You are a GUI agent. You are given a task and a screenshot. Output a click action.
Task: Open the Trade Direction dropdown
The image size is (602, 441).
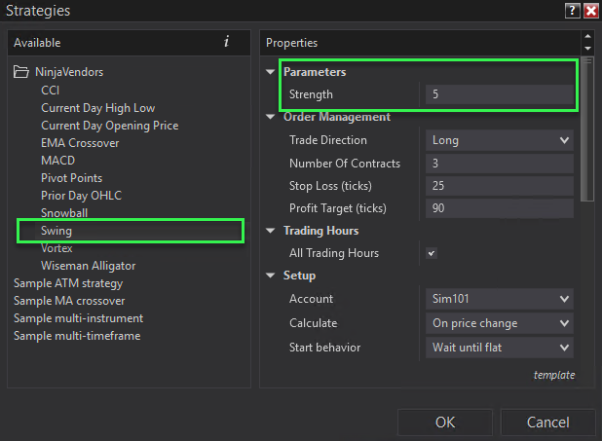click(x=500, y=140)
